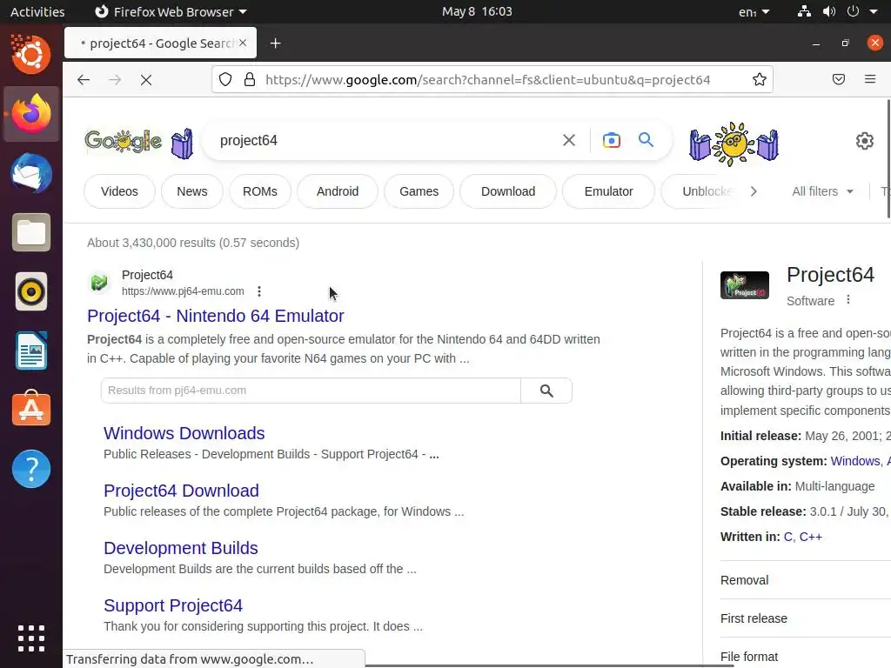Go back with the browser back arrow

tap(84, 80)
